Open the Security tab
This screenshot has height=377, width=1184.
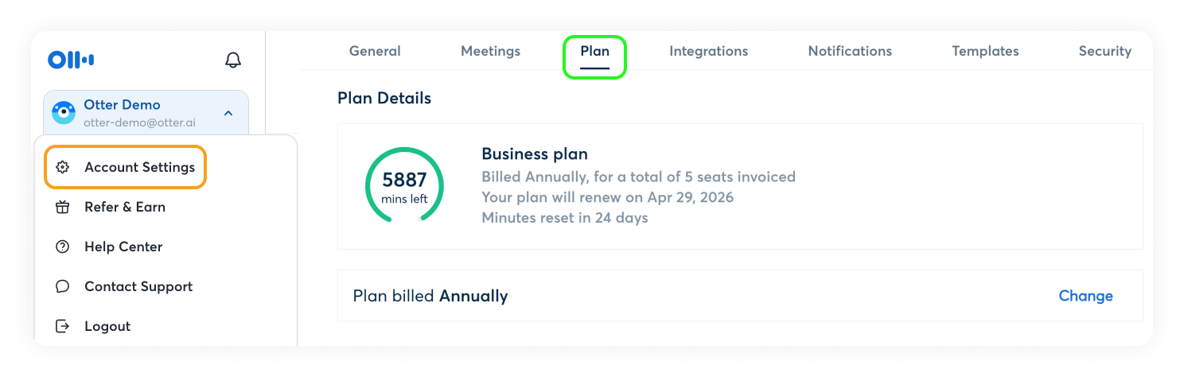click(x=1104, y=51)
